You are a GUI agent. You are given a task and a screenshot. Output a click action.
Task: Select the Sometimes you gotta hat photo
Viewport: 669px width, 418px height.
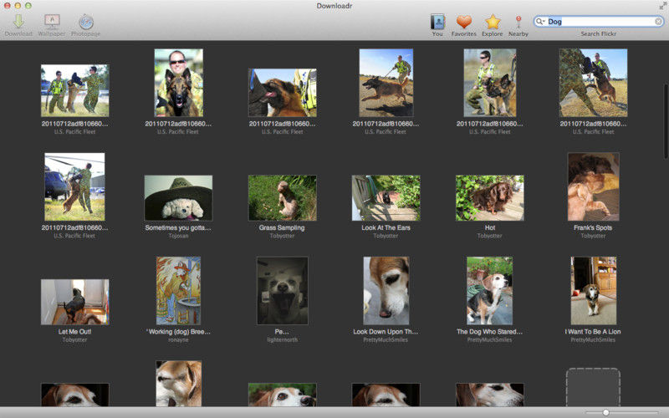(178, 198)
